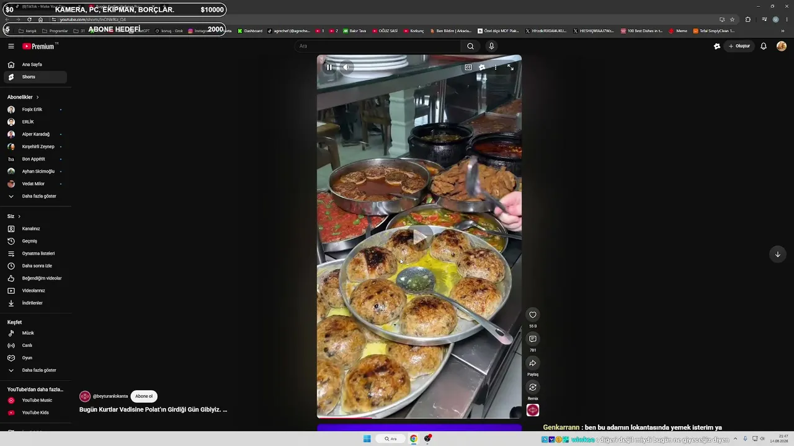
Task: Mute the Shorts video volume
Action: pos(346,68)
